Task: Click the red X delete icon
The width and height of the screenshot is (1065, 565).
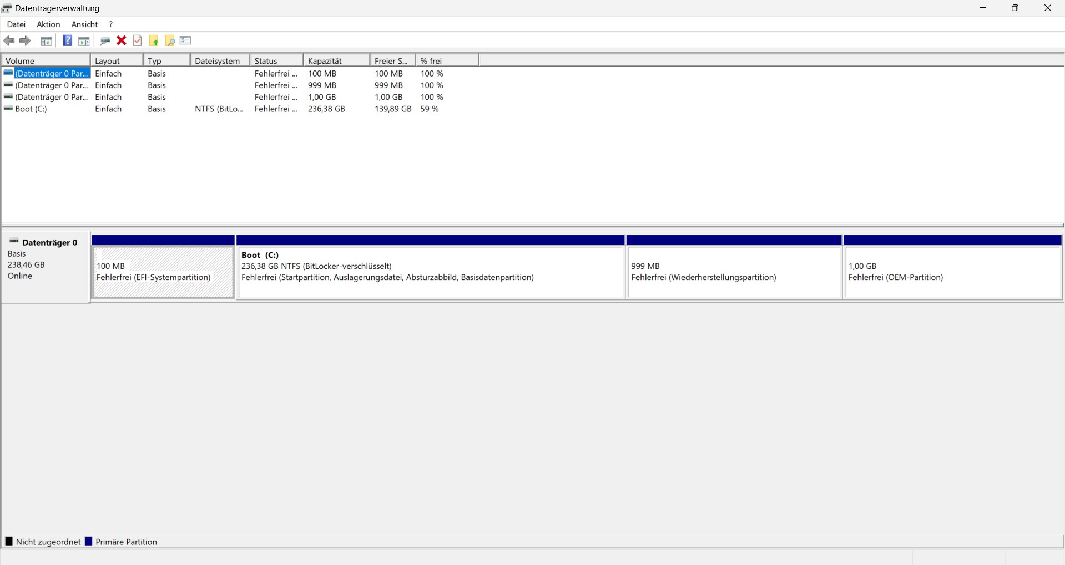Action: 122,40
